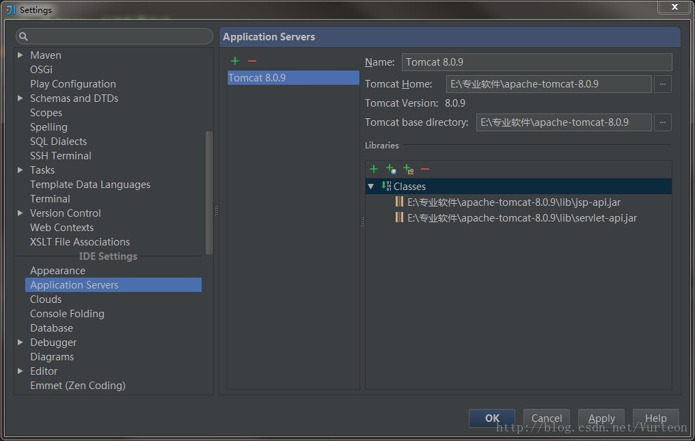Open Console Folding settings
This screenshot has height=441, width=695.
(68, 314)
